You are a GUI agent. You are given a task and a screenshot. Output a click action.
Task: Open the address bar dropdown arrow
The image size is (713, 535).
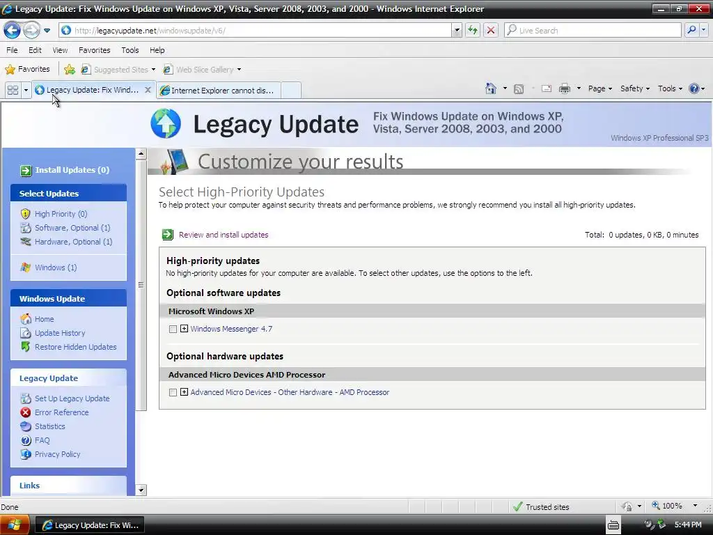tap(457, 31)
